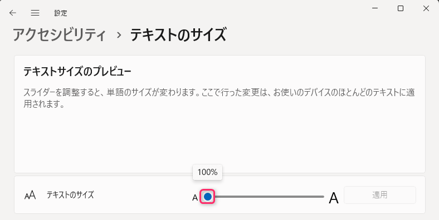439x220 pixels.
Task: Click the テキストサイズのプレビュー heading
Action: point(77,72)
